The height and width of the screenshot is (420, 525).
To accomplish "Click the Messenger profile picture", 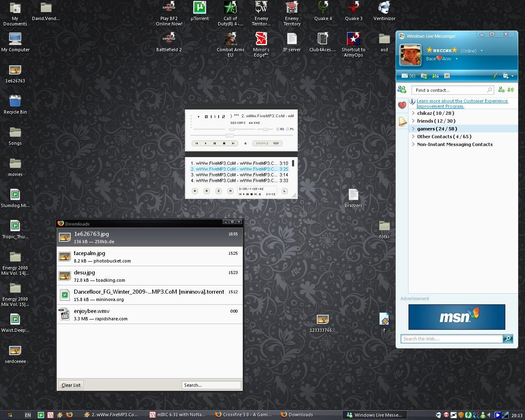I will (x=411, y=55).
